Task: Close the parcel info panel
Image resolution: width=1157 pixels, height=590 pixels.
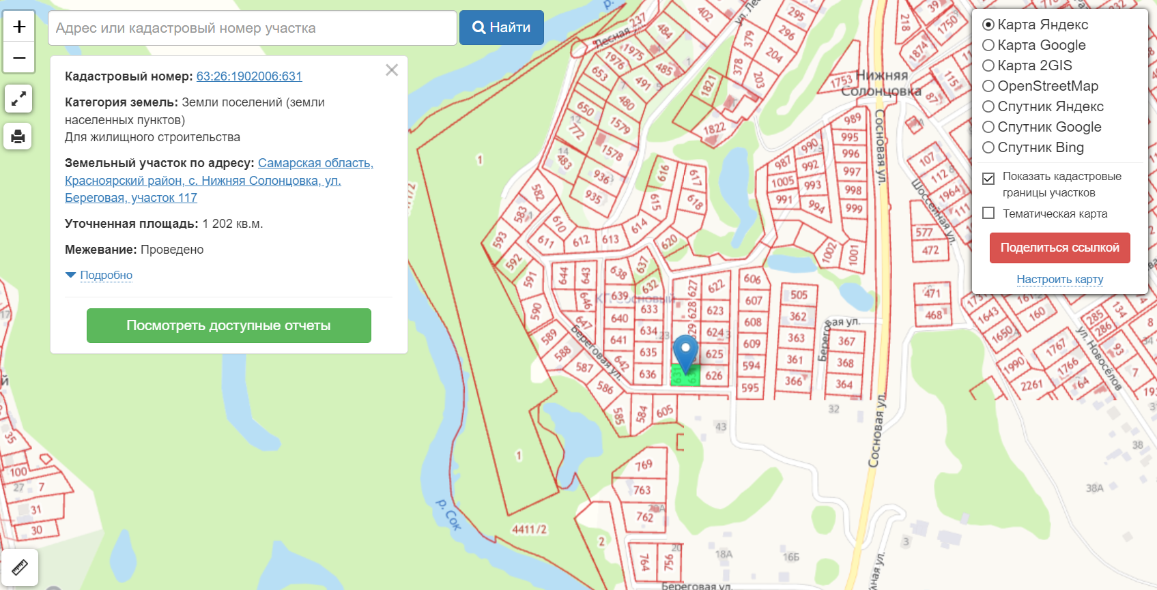Action: pos(392,70)
